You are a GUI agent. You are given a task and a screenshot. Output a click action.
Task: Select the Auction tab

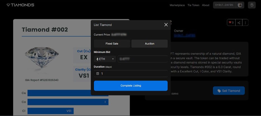(x=150, y=43)
